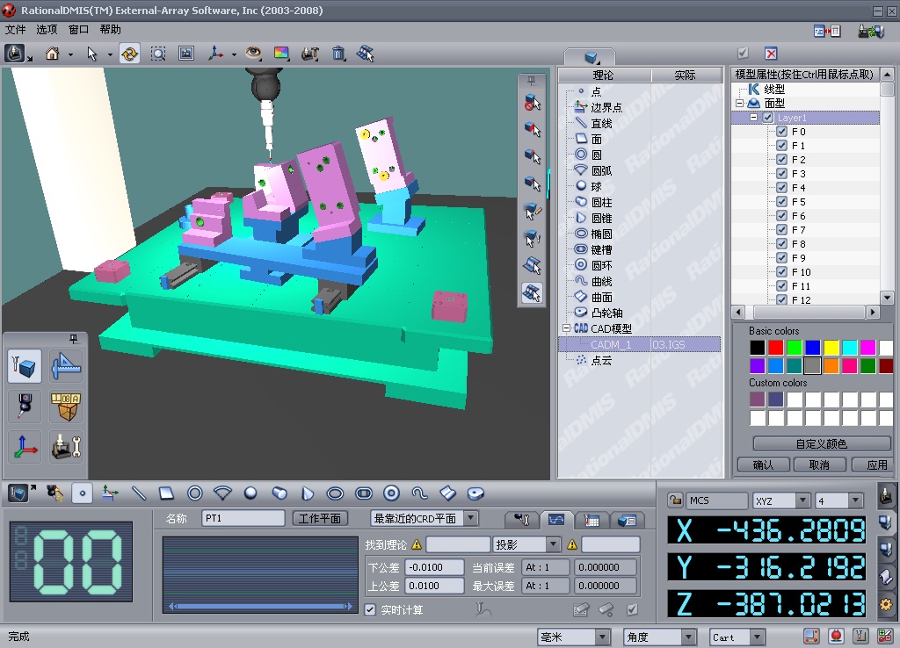Viewport: 900px width, 648px height.
Task: Click the gear icon on right edge
Action: click(886, 604)
